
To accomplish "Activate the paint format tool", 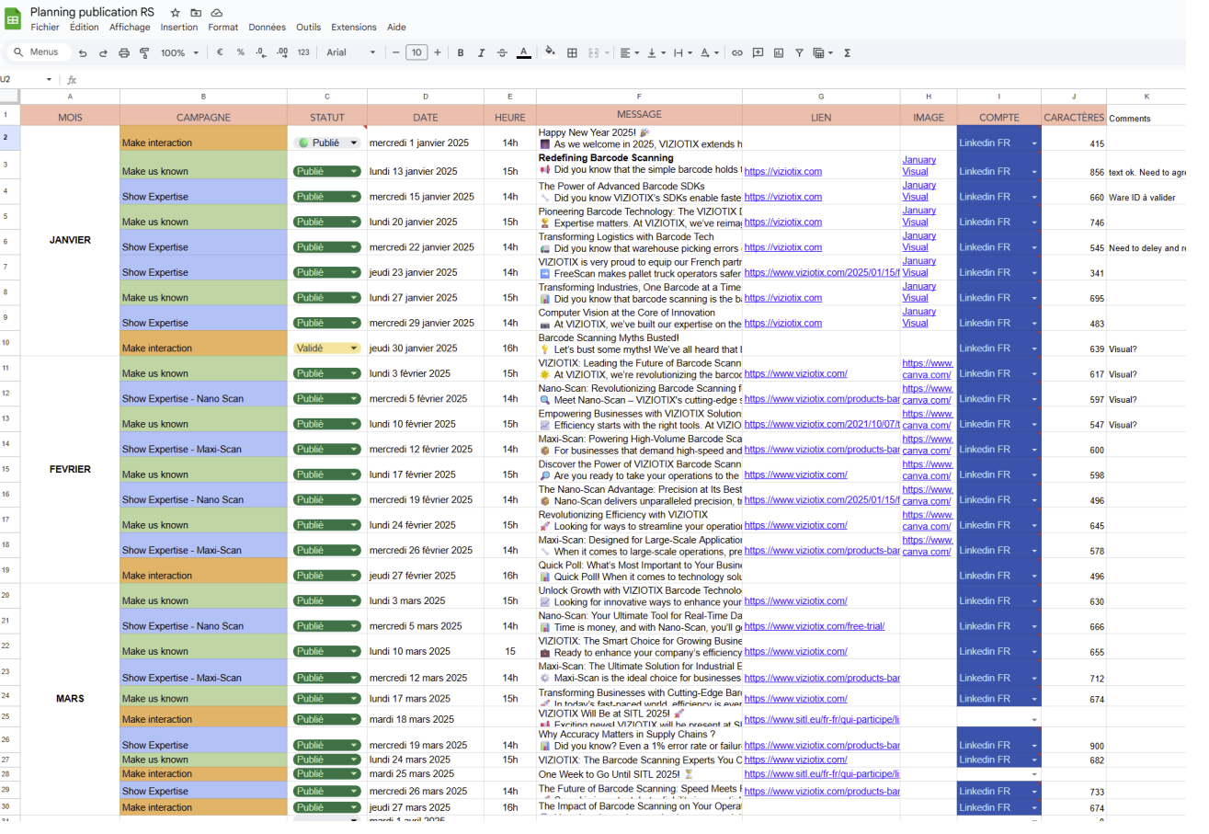I will pos(144,53).
